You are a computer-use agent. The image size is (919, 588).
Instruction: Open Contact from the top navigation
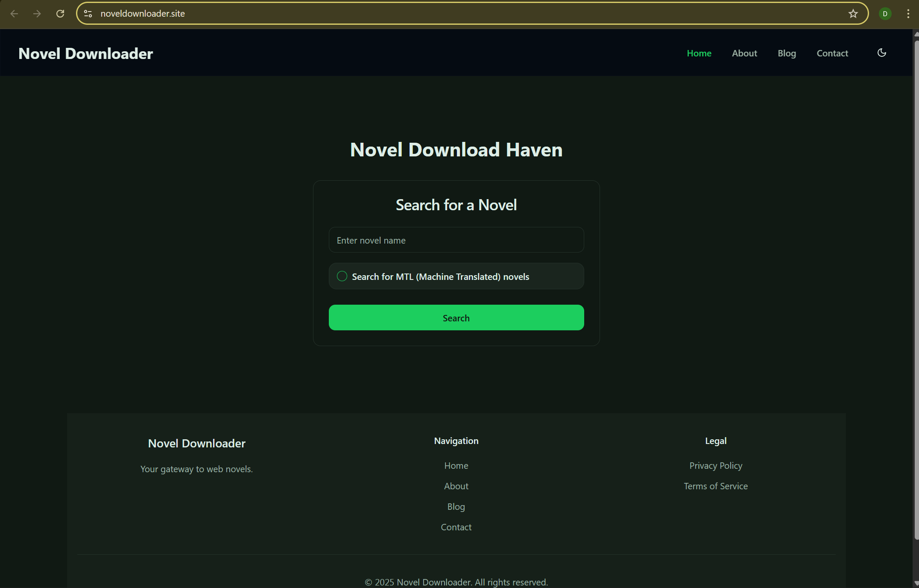click(x=832, y=53)
